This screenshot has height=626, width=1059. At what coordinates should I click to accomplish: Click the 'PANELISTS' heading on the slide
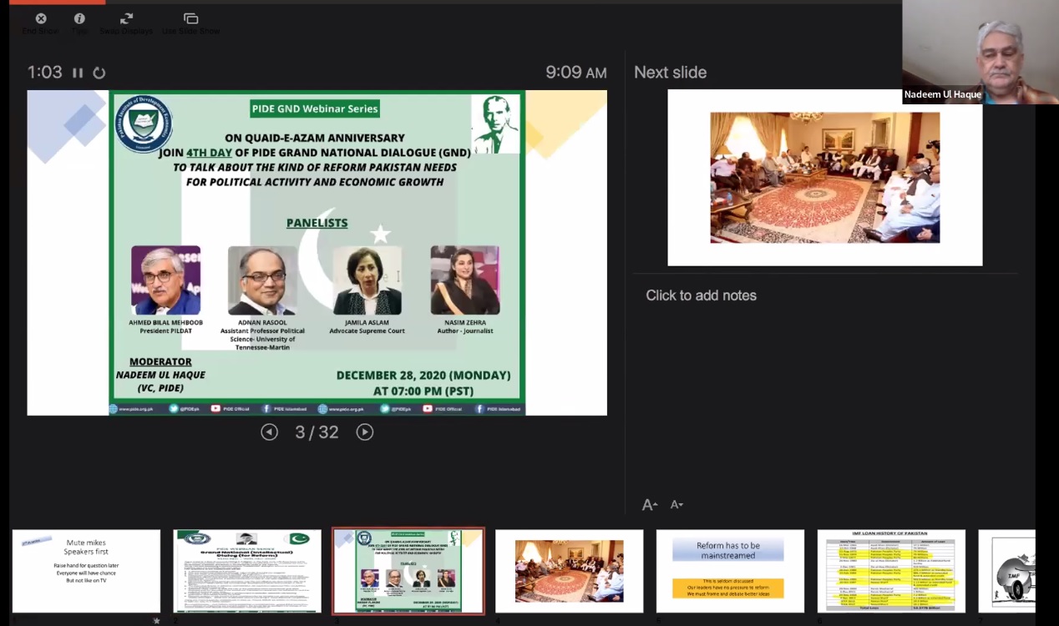pos(317,223)
